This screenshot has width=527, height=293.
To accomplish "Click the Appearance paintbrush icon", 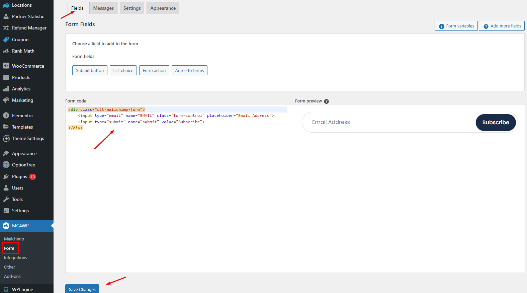I will click(x=6, y=153).
